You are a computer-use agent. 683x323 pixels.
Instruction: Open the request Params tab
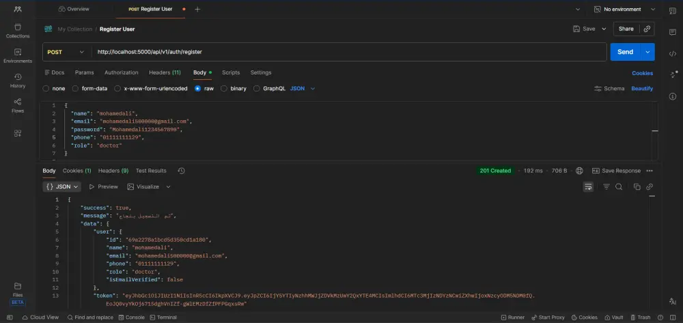point(84,72)
